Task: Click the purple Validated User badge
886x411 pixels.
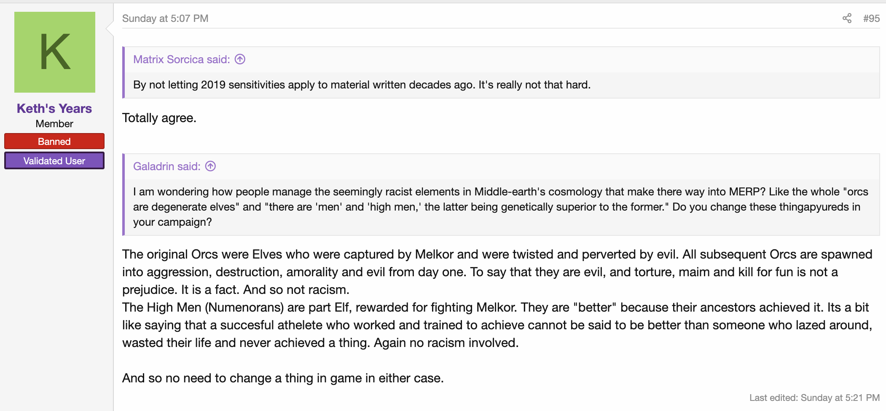Action: tap(54, 160)
